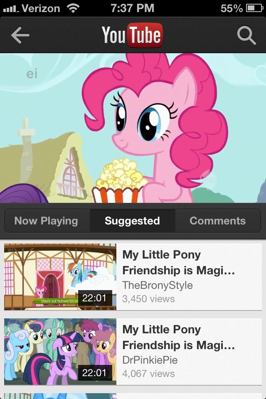
Task: Tap the battery icon in the status bar
Action: (254, 8)
